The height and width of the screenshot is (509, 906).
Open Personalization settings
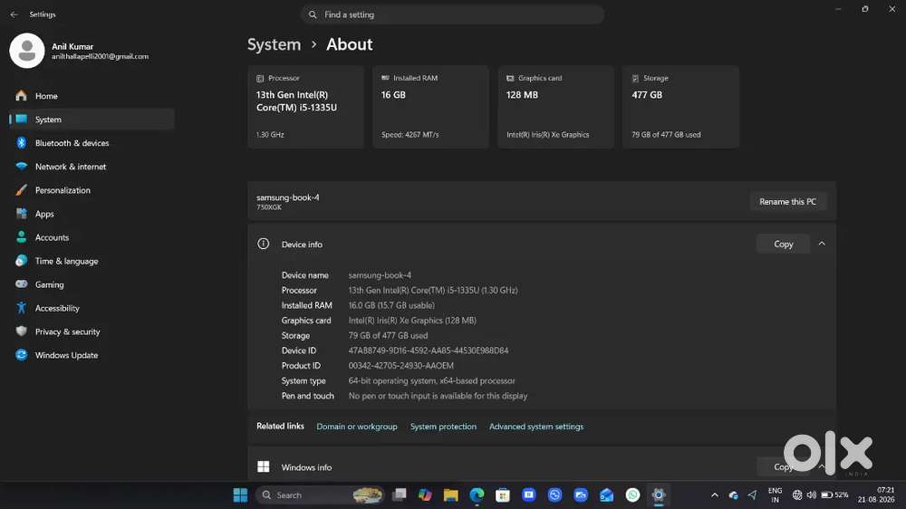92,190
